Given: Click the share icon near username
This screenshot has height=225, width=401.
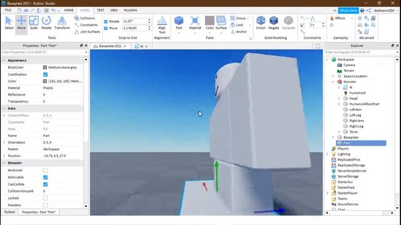Looking at the screenshot, I should [368, 11].
